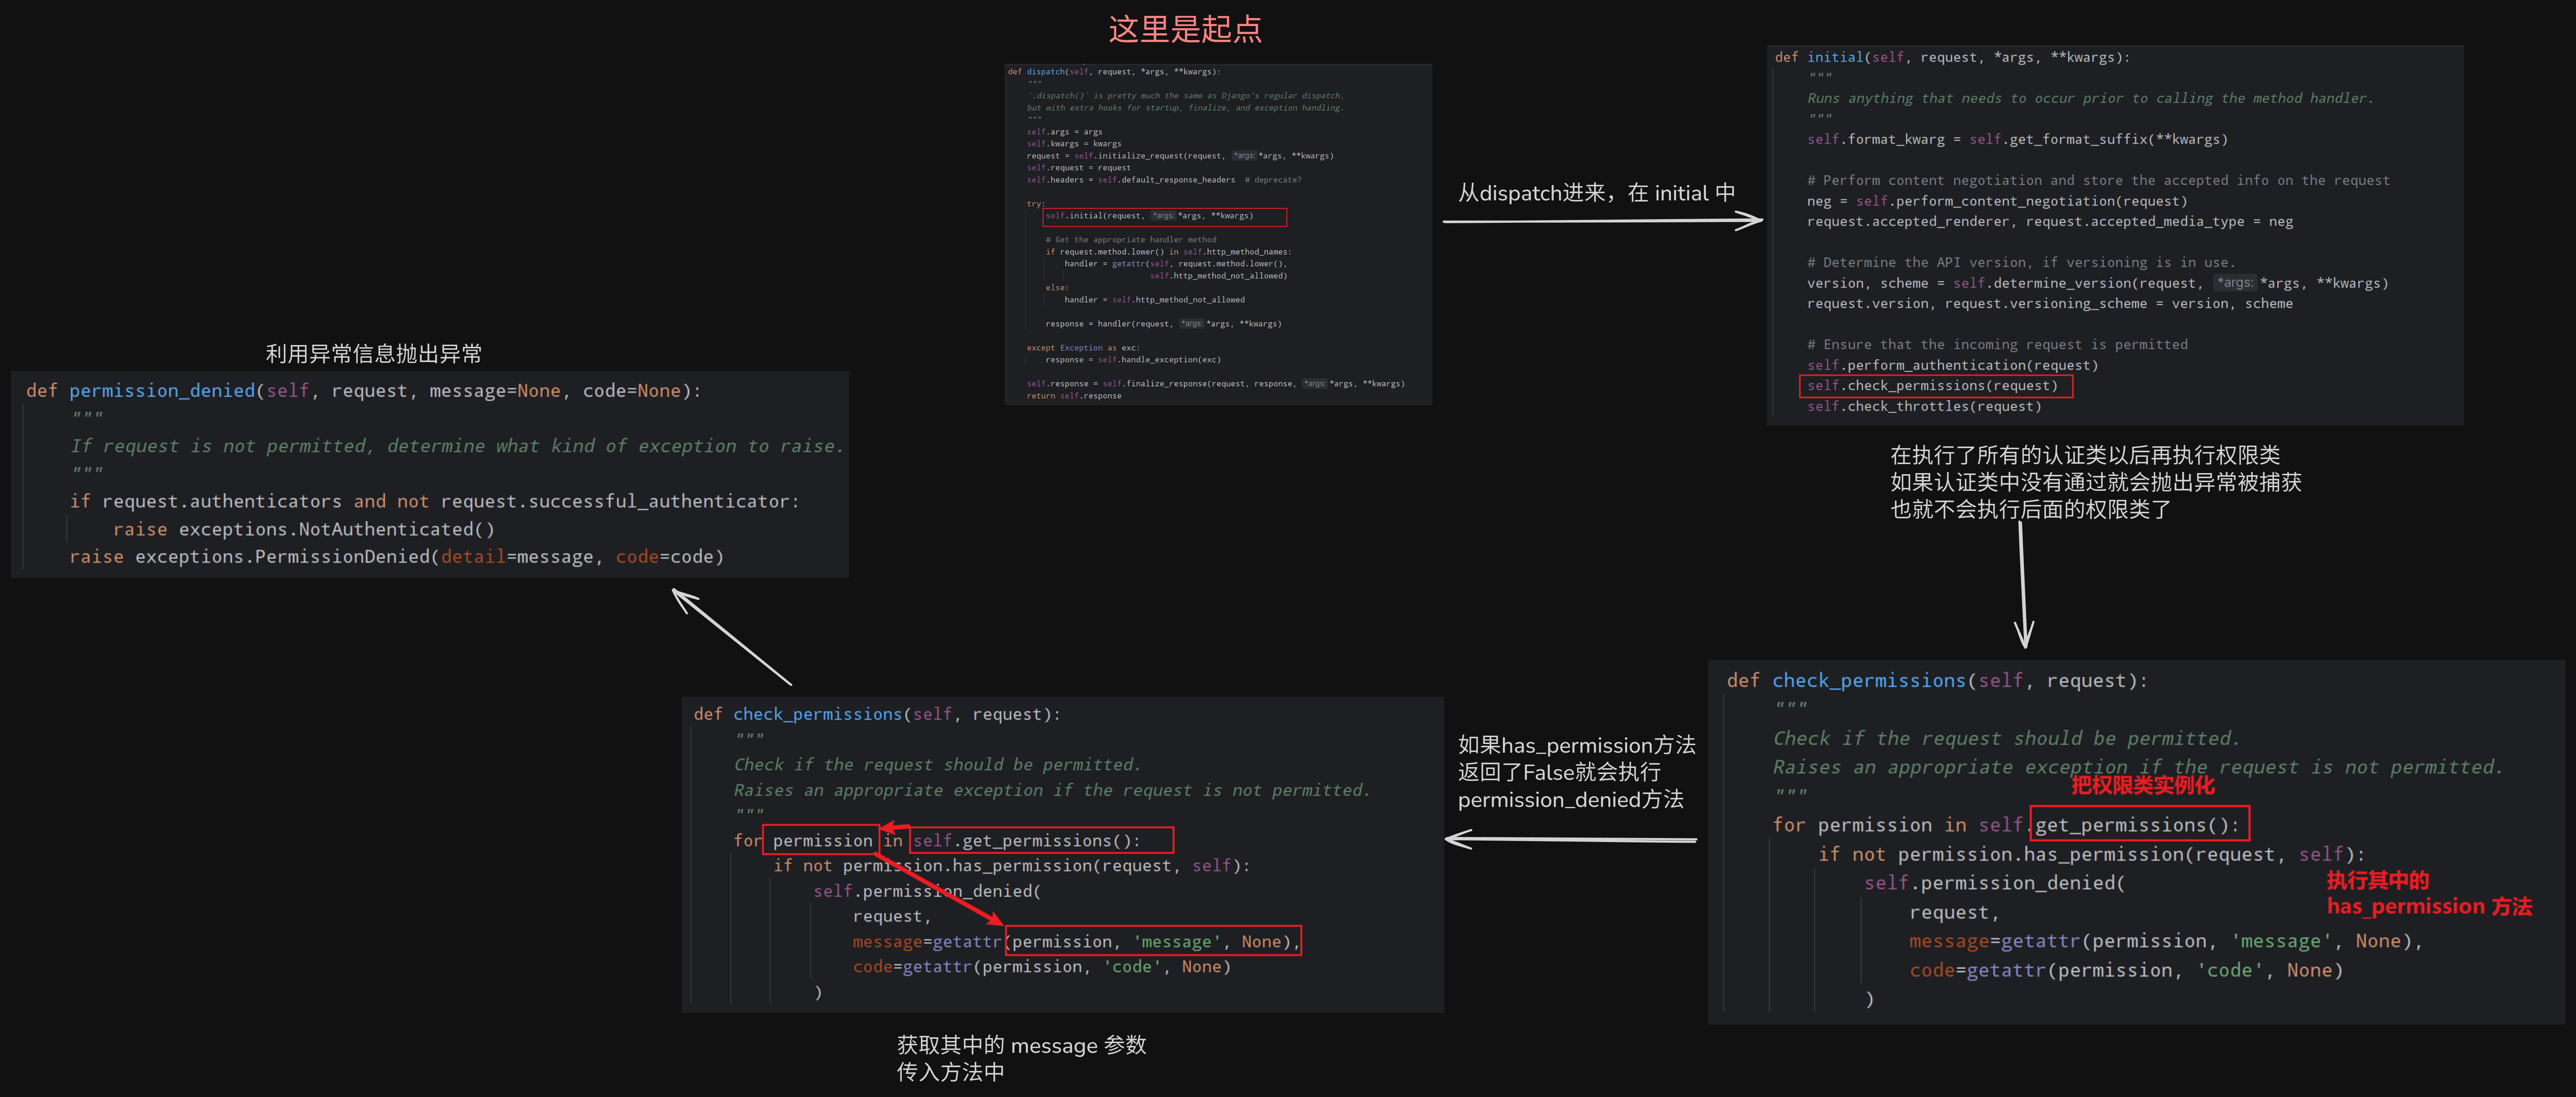Click the '从dispatch进来，在 initial 中' label
This screenshot has height=1097, width=2576.
coord(1596,193)
